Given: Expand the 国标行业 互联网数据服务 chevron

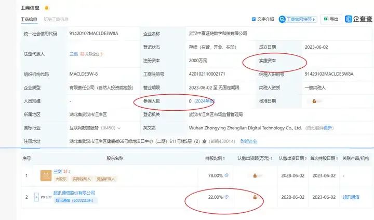Looking at the screenshot, I should click(x=119, y=128).
